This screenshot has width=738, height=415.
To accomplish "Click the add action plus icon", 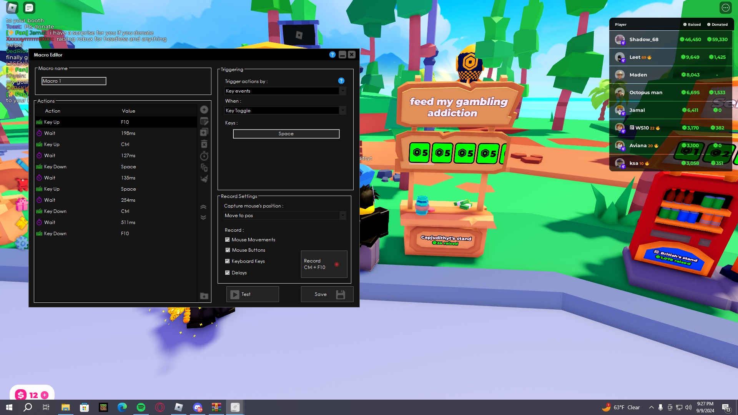I will pyautogui.click(x=204, y=110).
